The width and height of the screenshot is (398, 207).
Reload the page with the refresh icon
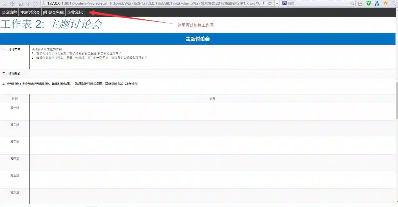point(12,3)
